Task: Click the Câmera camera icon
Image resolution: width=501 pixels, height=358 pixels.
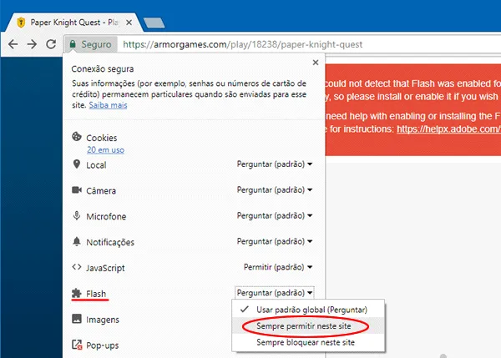Action: click(77, 190)
